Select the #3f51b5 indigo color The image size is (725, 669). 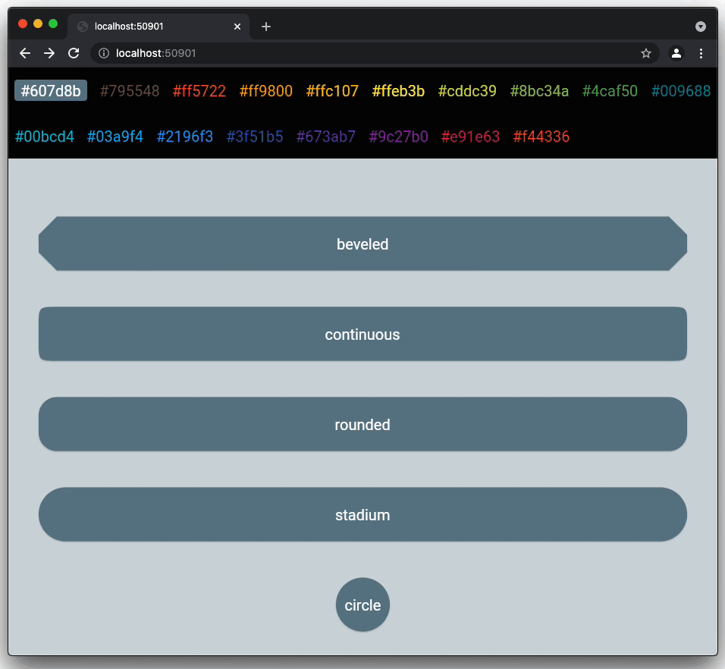point(255,137)
